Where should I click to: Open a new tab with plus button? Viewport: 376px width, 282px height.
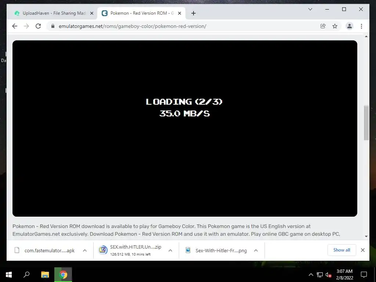click(x=194, y=13)
